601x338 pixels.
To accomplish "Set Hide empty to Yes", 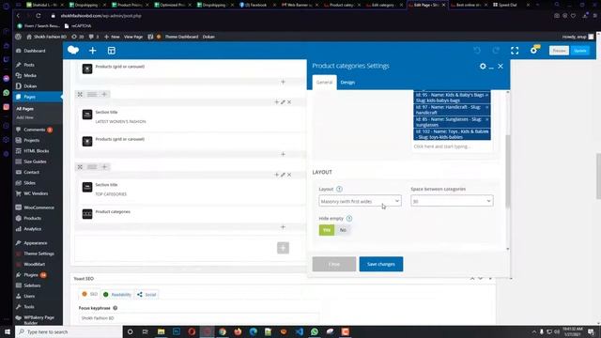I will pyautogui.click(x=327, y=230).
